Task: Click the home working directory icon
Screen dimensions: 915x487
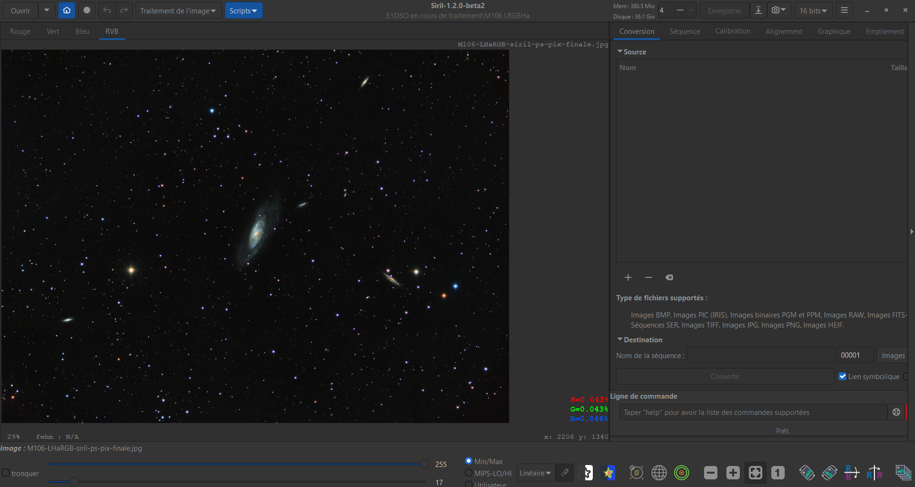Action: pyautogui.click(x=67, y=11)
